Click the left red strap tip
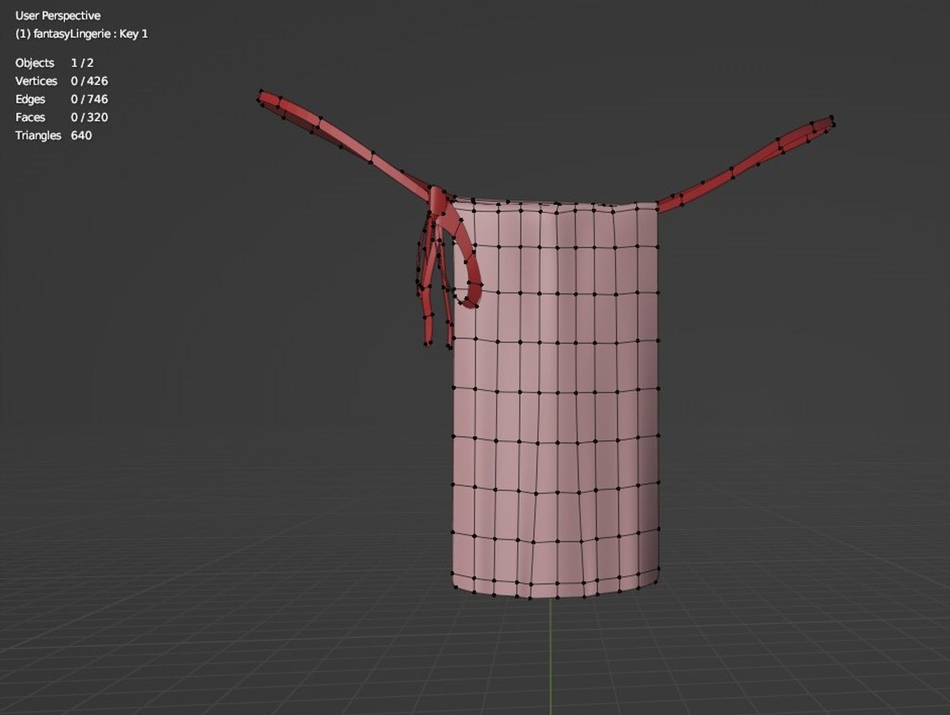Screen dimensions: 950x715 pyautogui.click(x=269, y=100)
